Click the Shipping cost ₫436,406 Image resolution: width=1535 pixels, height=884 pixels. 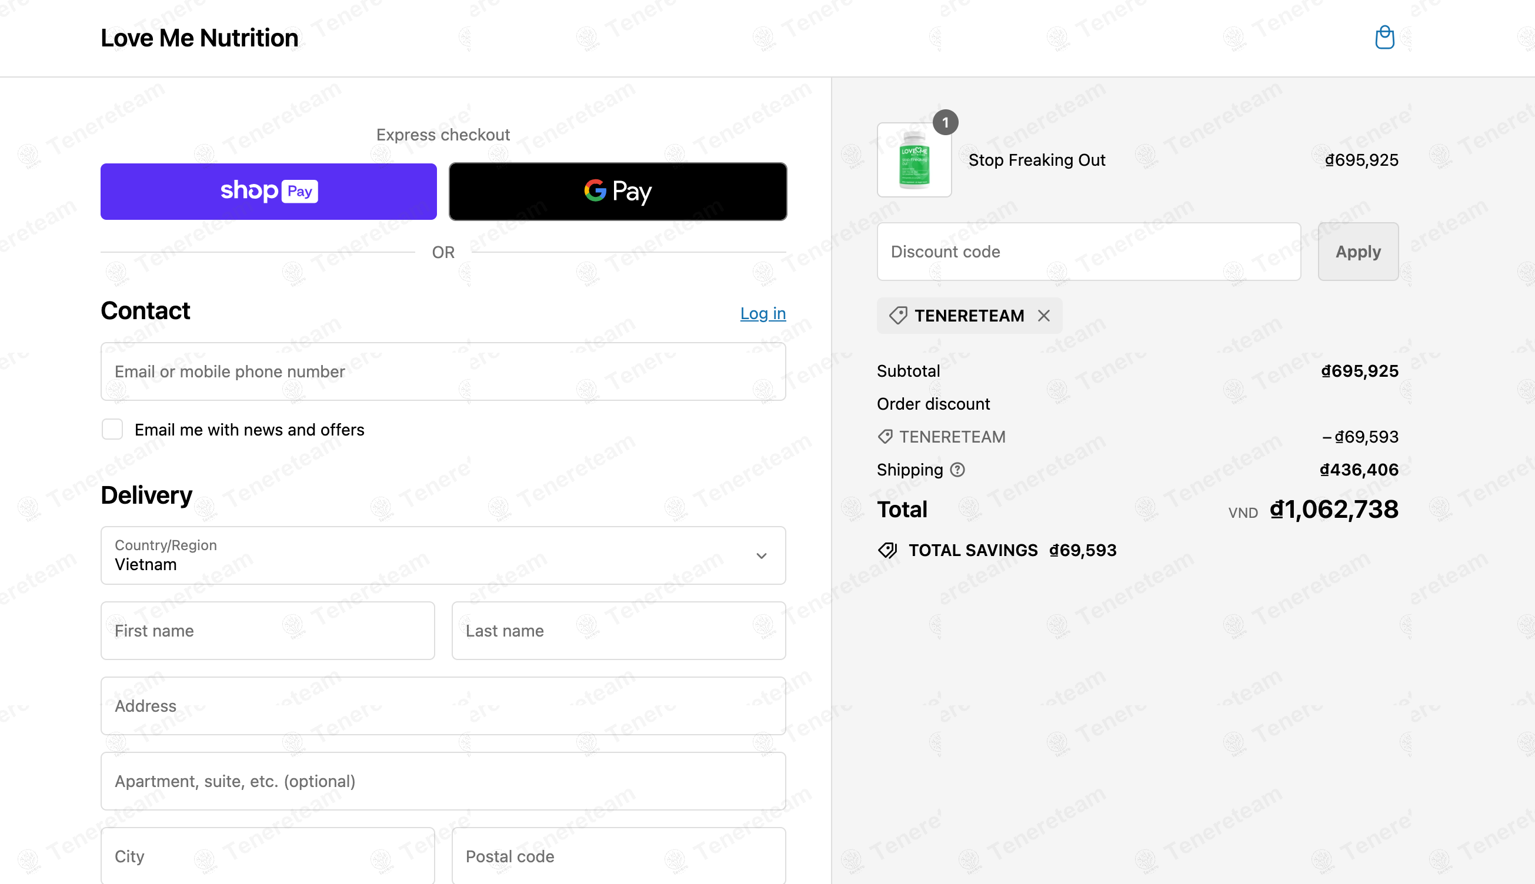point(1359,470)
